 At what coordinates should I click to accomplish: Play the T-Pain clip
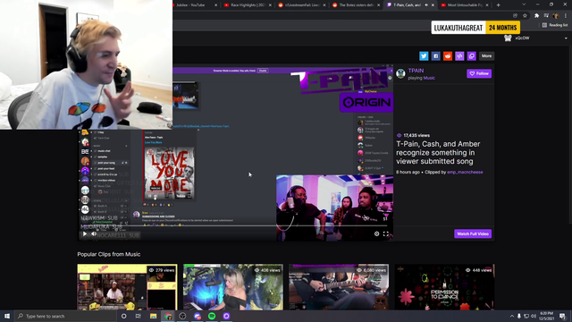85,233
